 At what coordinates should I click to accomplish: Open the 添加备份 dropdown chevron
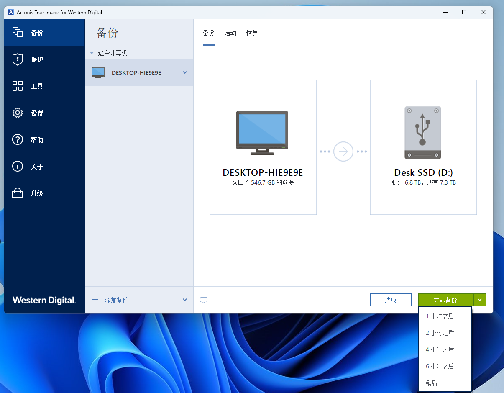click(x=185, y=300)
